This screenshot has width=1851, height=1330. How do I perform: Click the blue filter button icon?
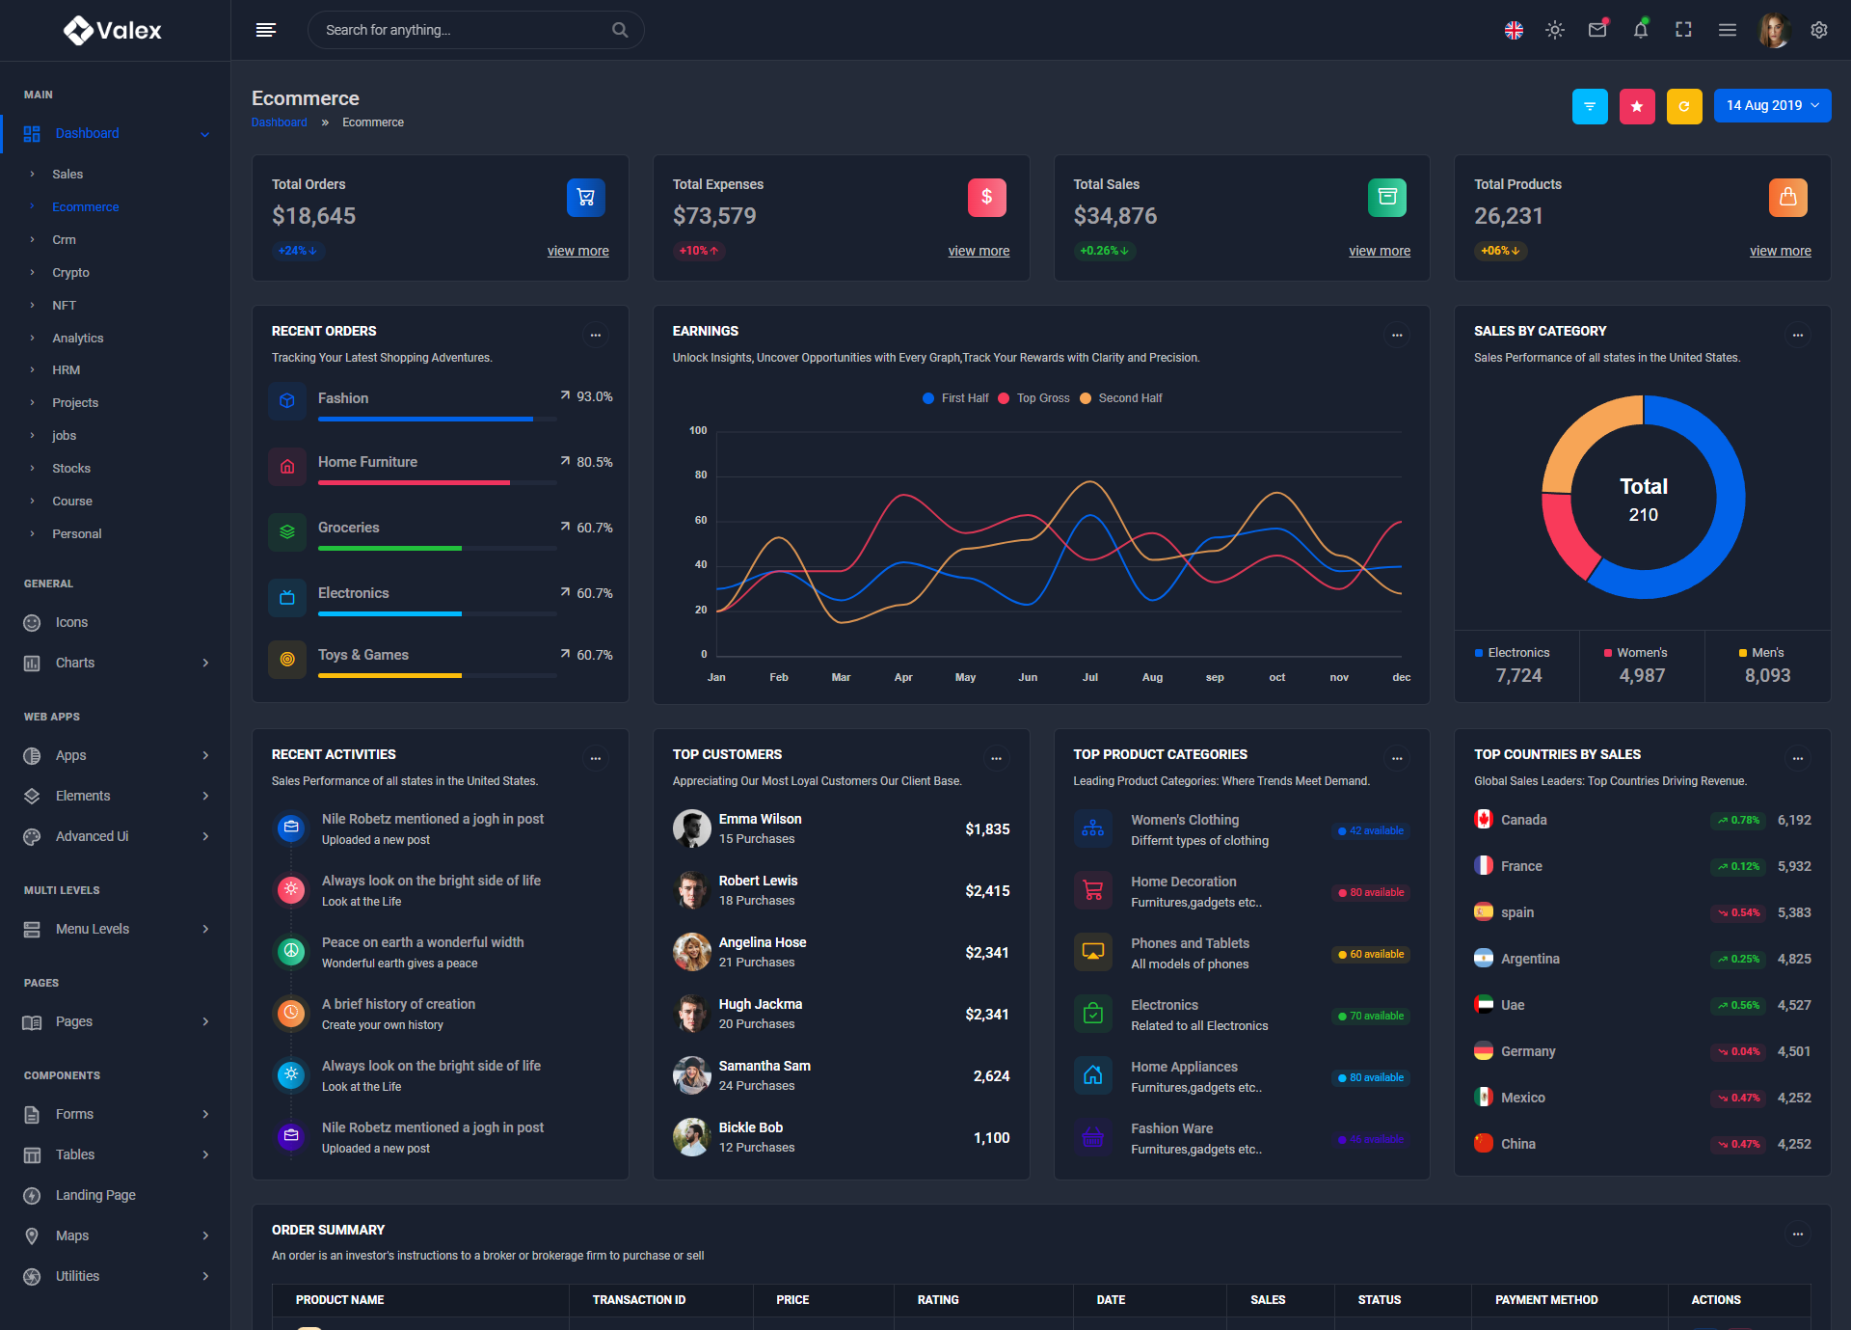tap(1590, 106)
